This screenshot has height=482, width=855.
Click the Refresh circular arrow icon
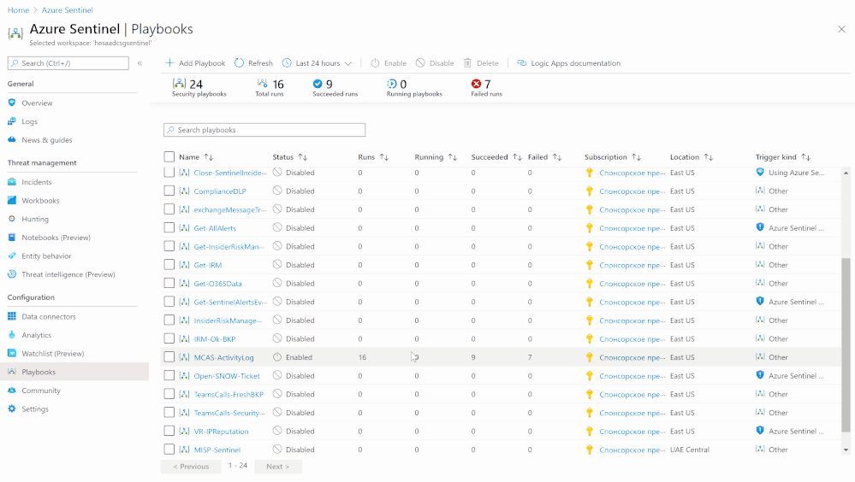[x=239, y=62]
